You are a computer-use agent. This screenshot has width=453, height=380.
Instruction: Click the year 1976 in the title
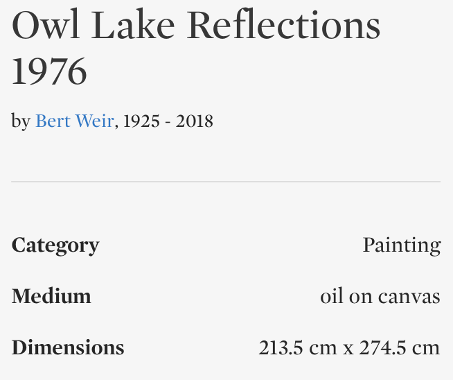[x=49, y=71]
